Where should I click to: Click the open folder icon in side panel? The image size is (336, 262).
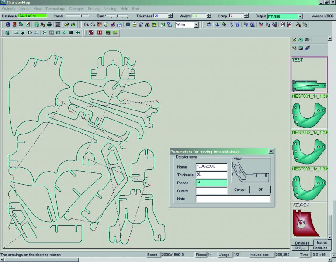pyautogui.click(x=294, y=40)
